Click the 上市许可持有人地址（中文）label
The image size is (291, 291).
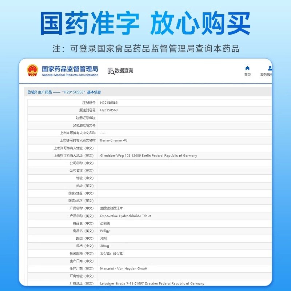pos(74,148)
